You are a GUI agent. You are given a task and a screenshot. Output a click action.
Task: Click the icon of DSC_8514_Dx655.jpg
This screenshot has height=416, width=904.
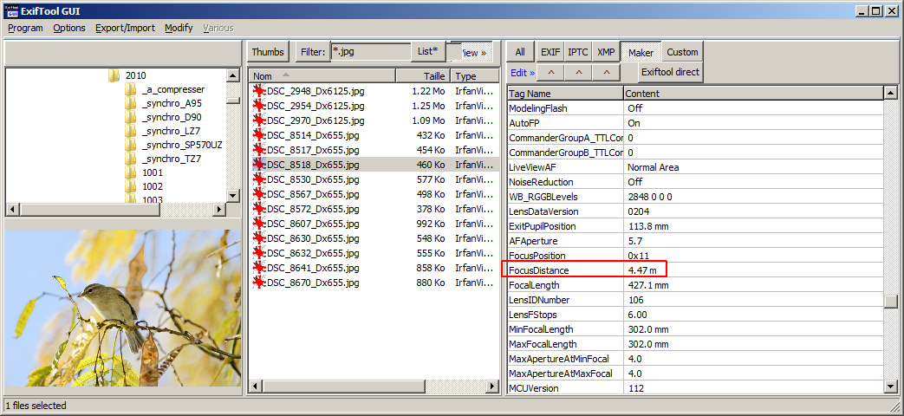point(259,135)
